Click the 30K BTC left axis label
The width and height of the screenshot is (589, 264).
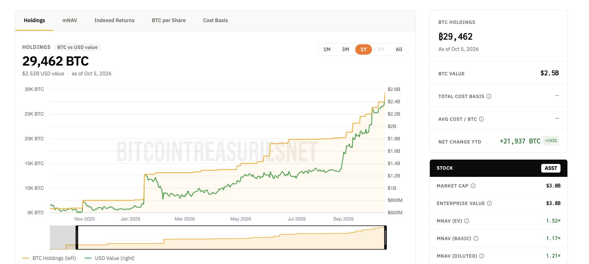point(34,89)
